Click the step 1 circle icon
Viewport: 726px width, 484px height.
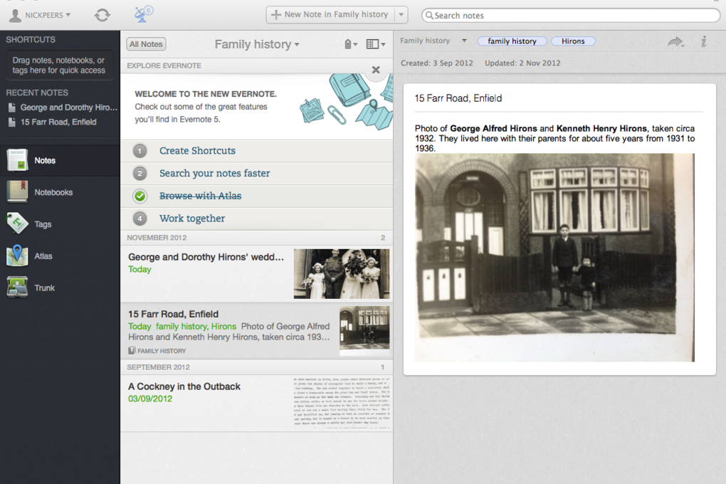click(140, 150)
